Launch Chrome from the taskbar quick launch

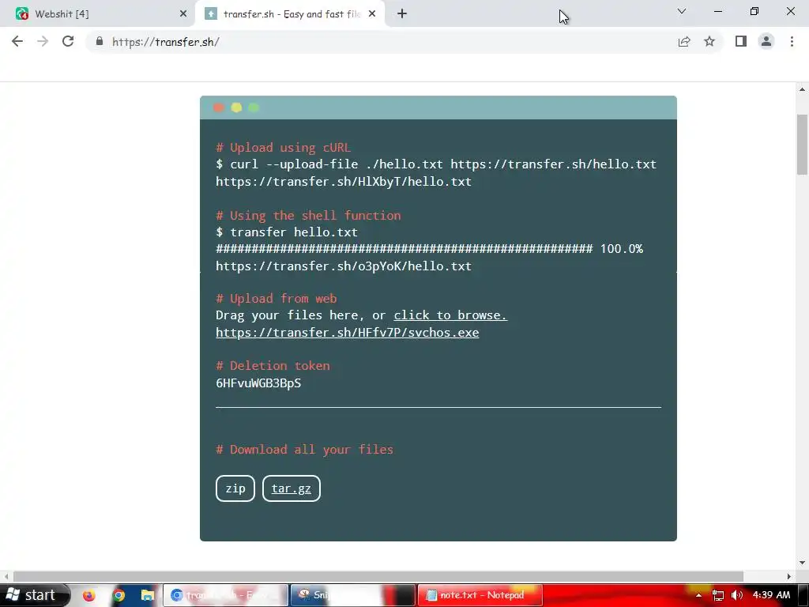click(119, 595)
